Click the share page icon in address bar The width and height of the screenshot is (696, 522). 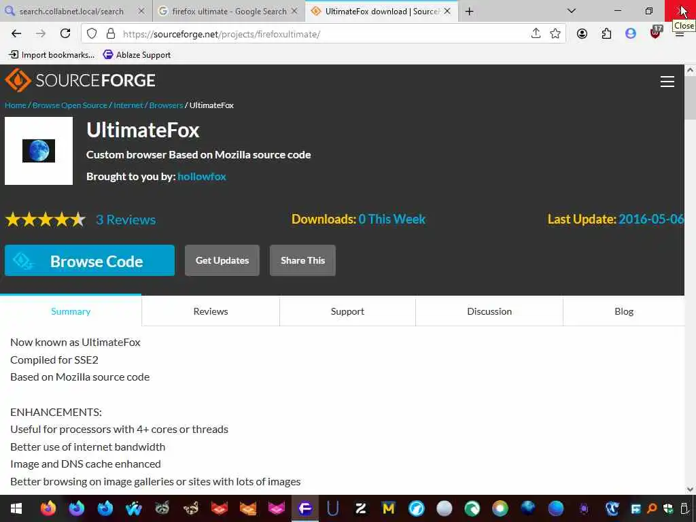(x=536, y=34)
